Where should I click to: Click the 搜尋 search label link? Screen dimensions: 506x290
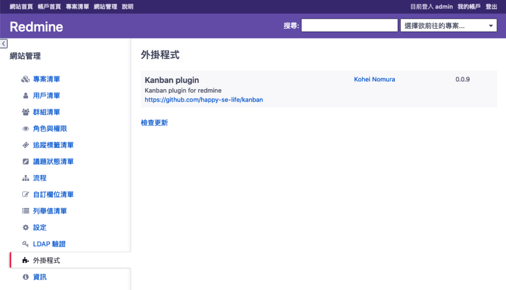(290, 26)
